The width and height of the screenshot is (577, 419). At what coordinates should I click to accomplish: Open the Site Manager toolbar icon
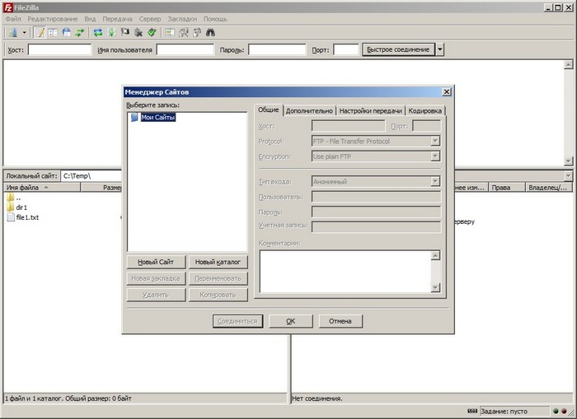pos(13,33)
